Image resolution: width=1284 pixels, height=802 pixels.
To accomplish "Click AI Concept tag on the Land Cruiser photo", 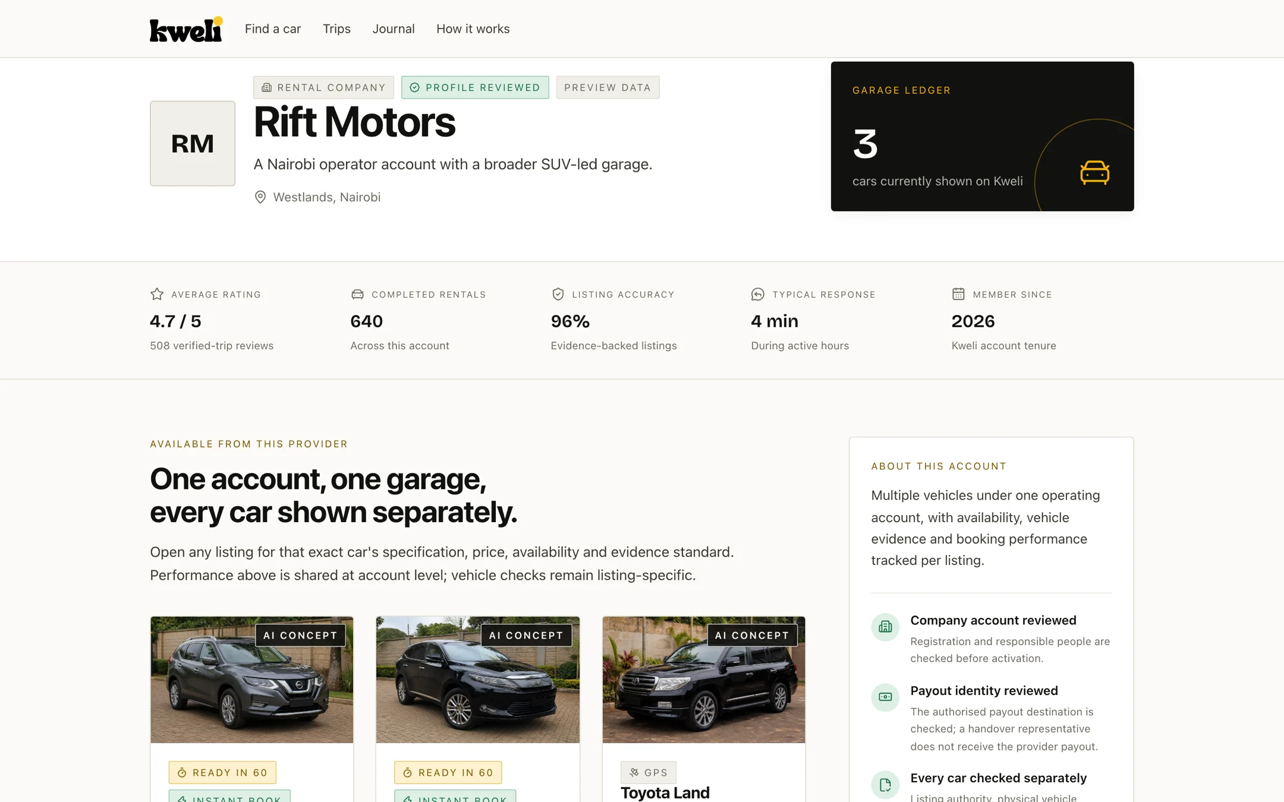I will [x=752, y=635].
